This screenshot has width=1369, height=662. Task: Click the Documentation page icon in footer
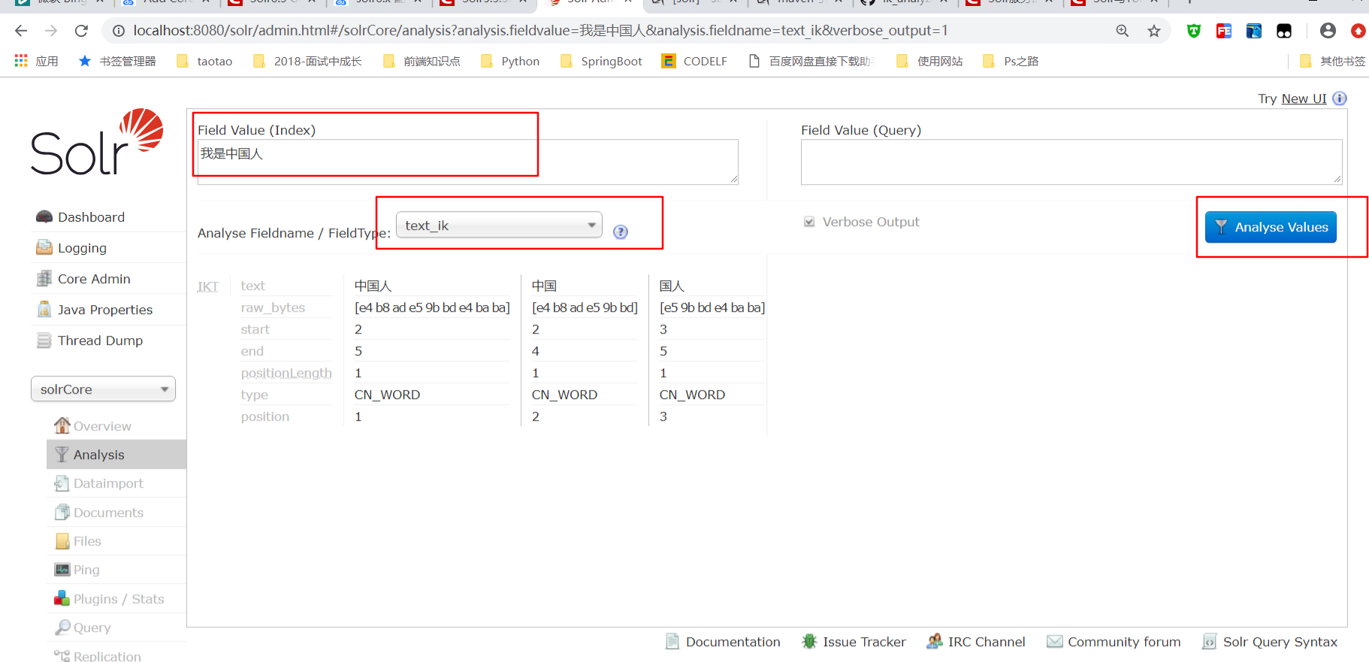click(x=672, y=641)
